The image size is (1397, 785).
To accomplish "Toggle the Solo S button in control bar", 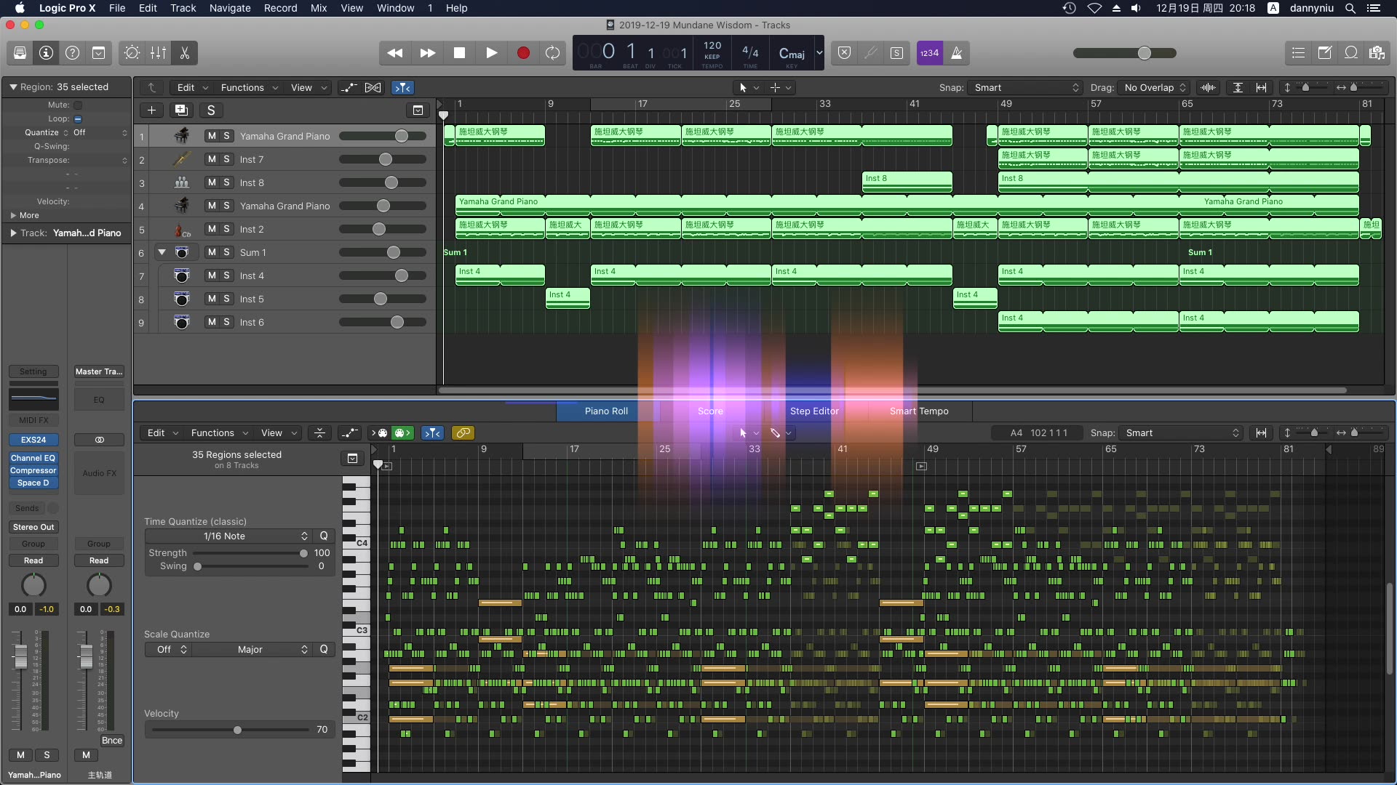I will click(896, 53).
